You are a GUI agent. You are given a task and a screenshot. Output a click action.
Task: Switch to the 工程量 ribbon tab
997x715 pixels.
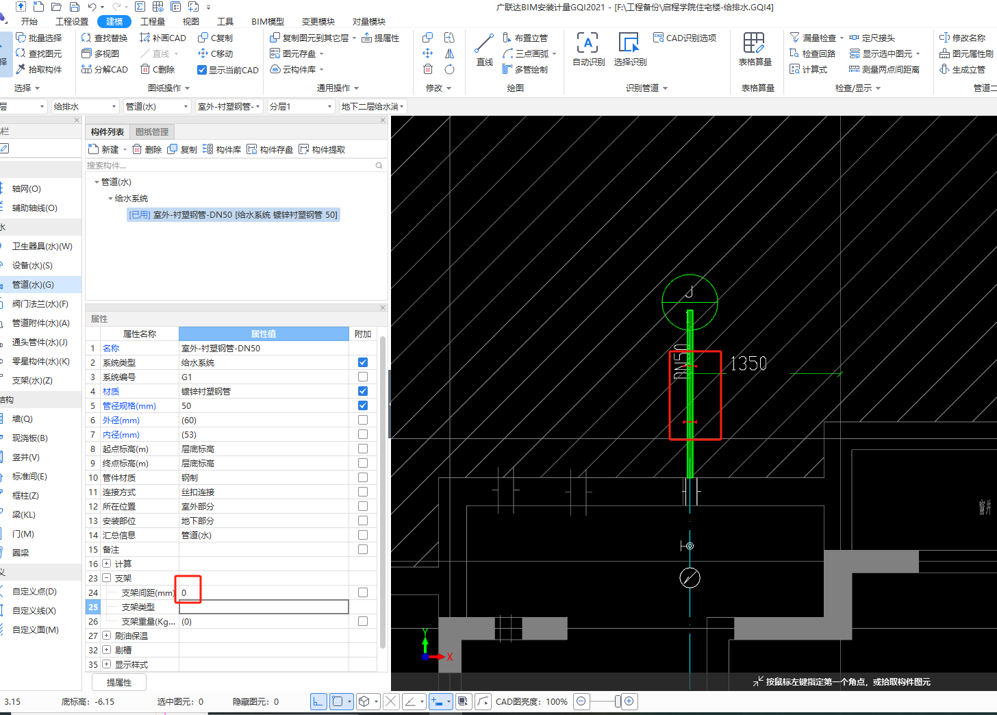point(153,21)
